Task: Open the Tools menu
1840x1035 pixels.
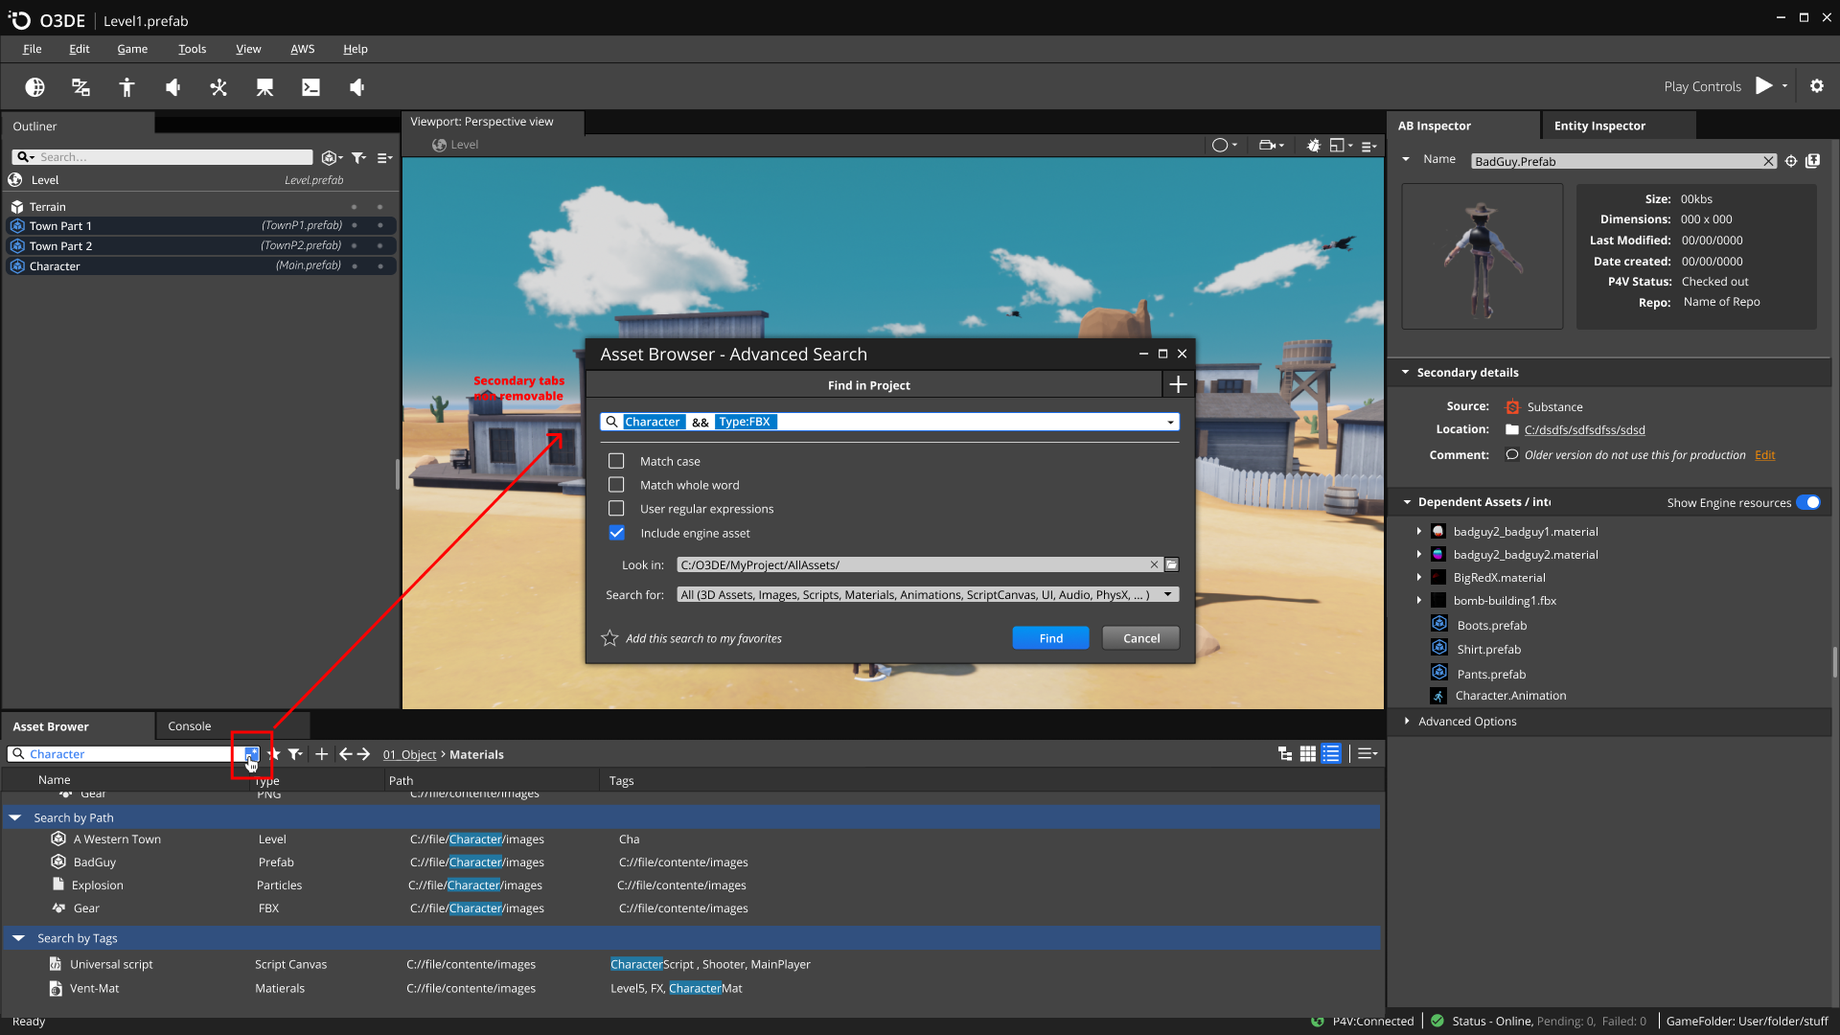Action: 192,49
